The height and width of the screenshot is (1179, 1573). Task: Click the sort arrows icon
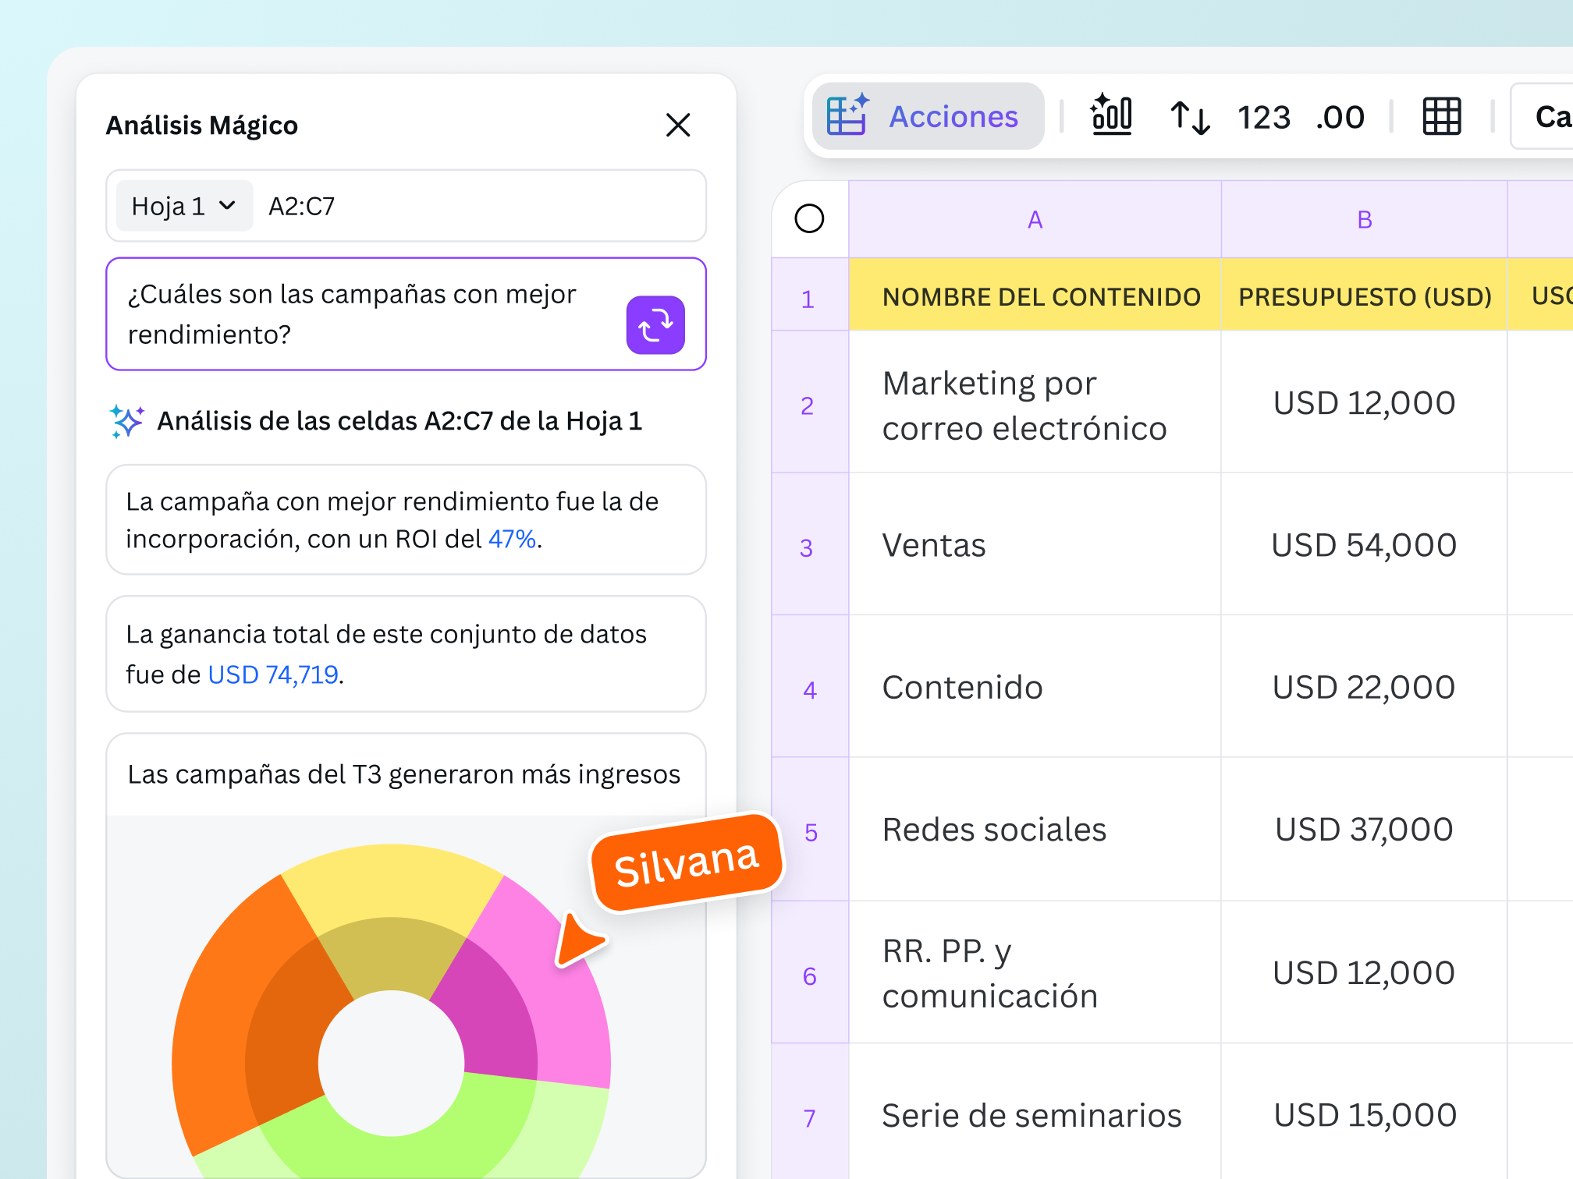[1190, 117]
